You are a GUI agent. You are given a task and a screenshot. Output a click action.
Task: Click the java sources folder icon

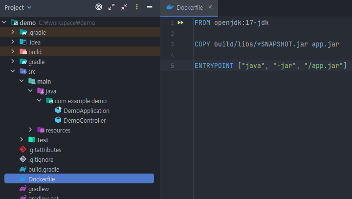(x=41, y=91)
